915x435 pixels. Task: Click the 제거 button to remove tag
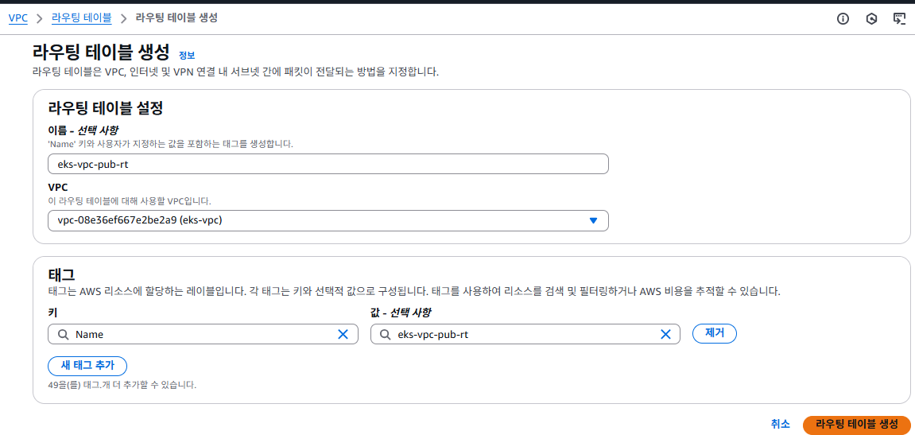[714, 333]
